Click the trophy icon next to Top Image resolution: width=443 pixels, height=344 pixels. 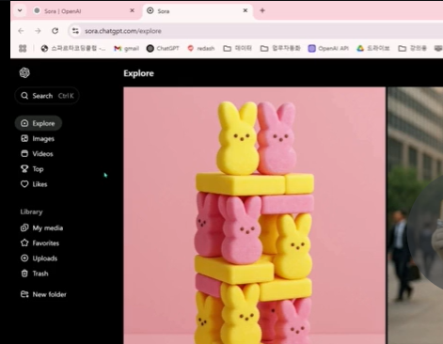pos(24,169)
